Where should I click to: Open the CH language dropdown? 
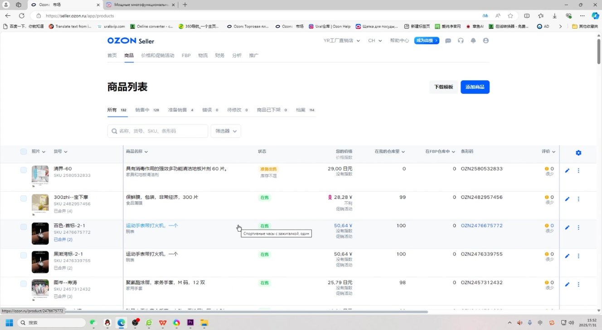click(374, 40)
